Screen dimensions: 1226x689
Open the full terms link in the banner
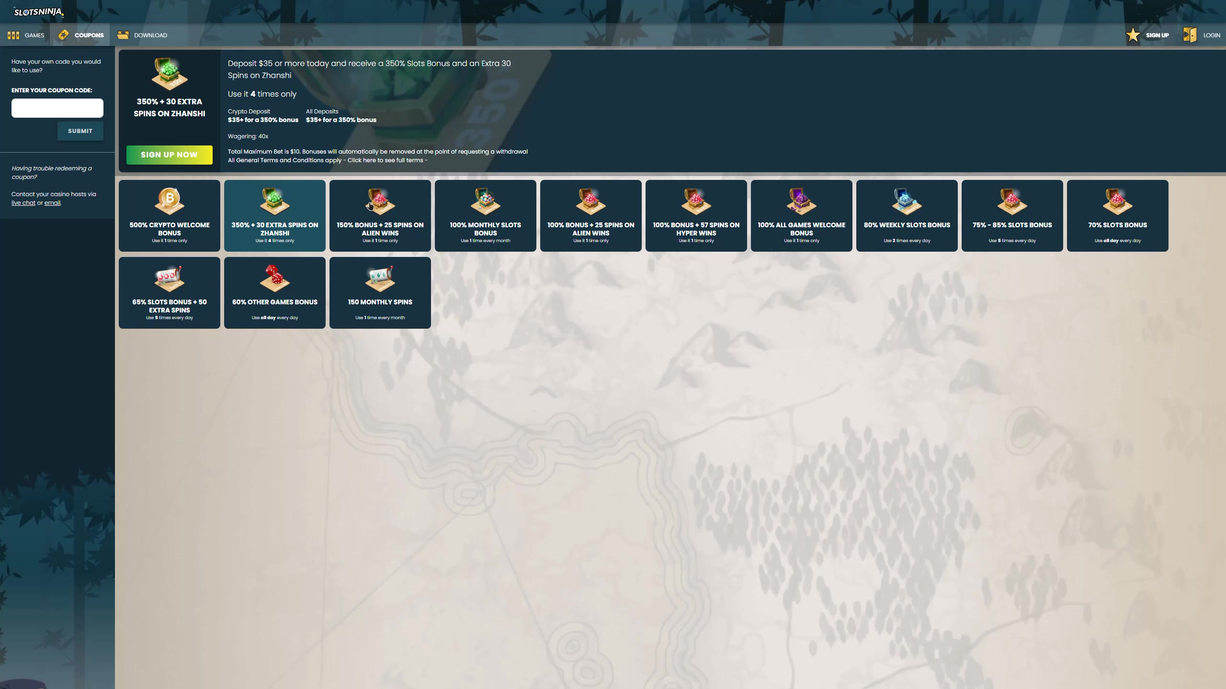click(x=385, y=160)
